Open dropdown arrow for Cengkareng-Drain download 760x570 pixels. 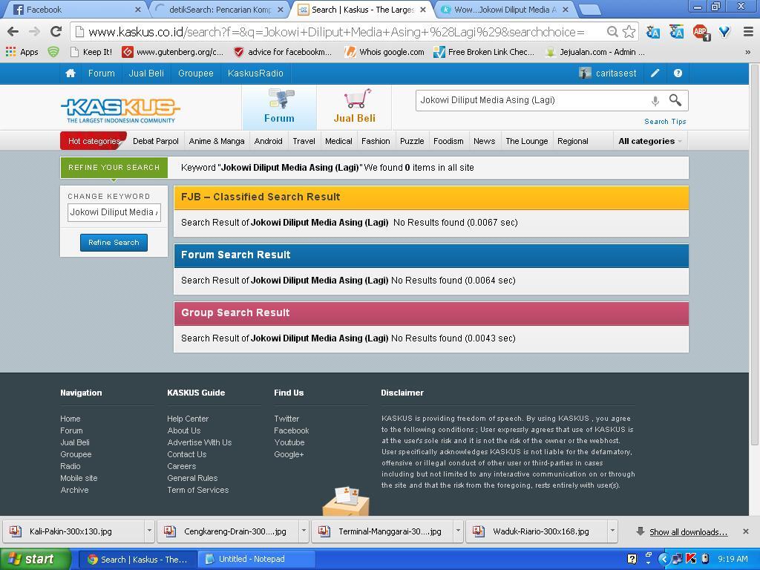pyautogui.click(x=304, y=531)
